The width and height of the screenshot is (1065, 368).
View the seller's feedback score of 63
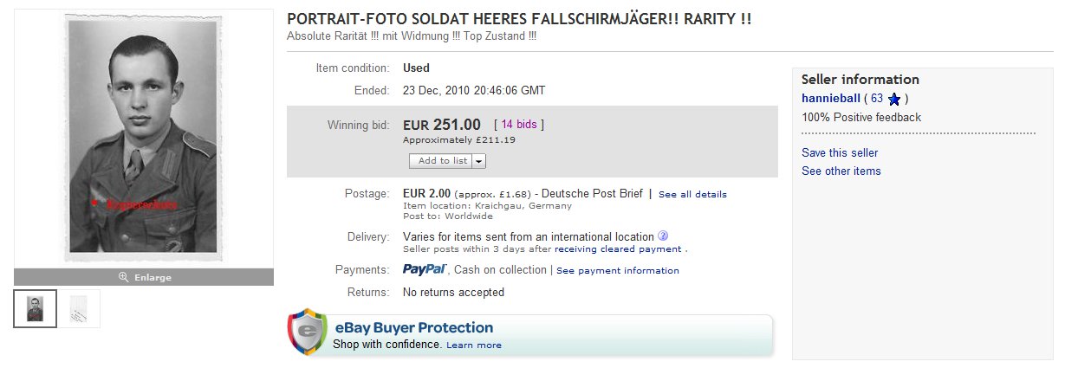(x=877, y=99)
